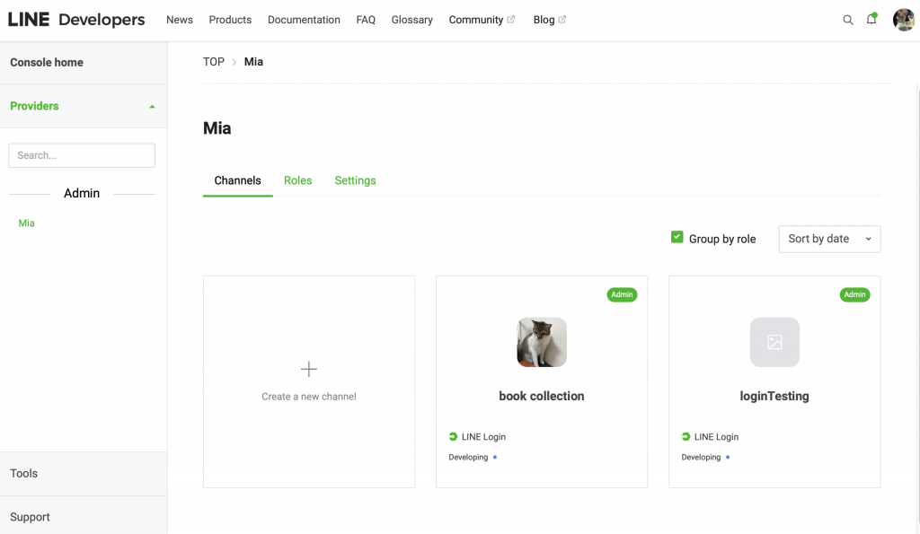
Task: Open the Community link
Action: tap(476, 20)
